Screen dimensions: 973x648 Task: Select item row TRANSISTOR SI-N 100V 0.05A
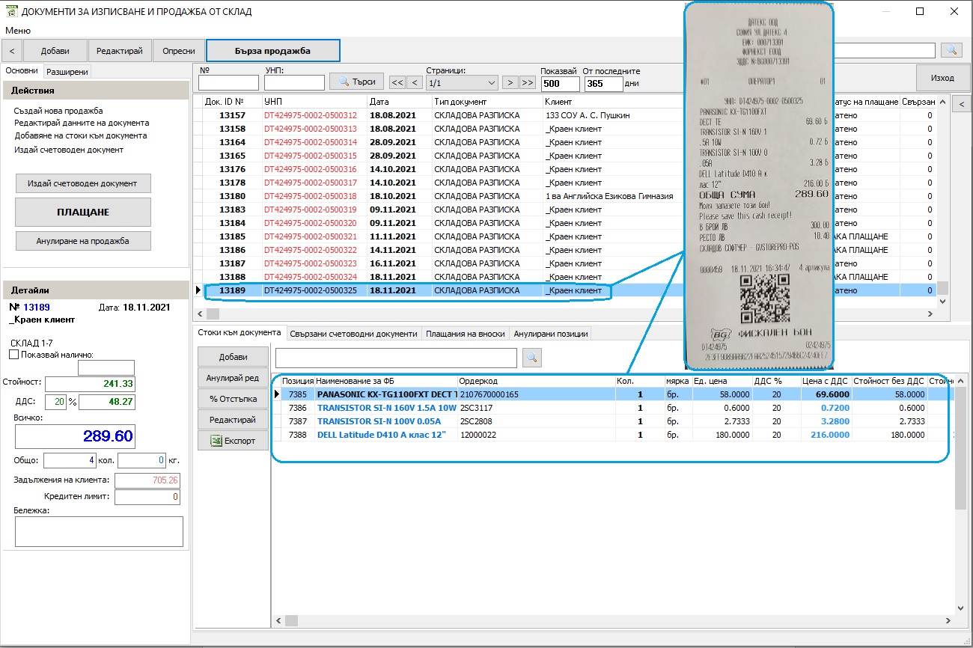[614, 421]
